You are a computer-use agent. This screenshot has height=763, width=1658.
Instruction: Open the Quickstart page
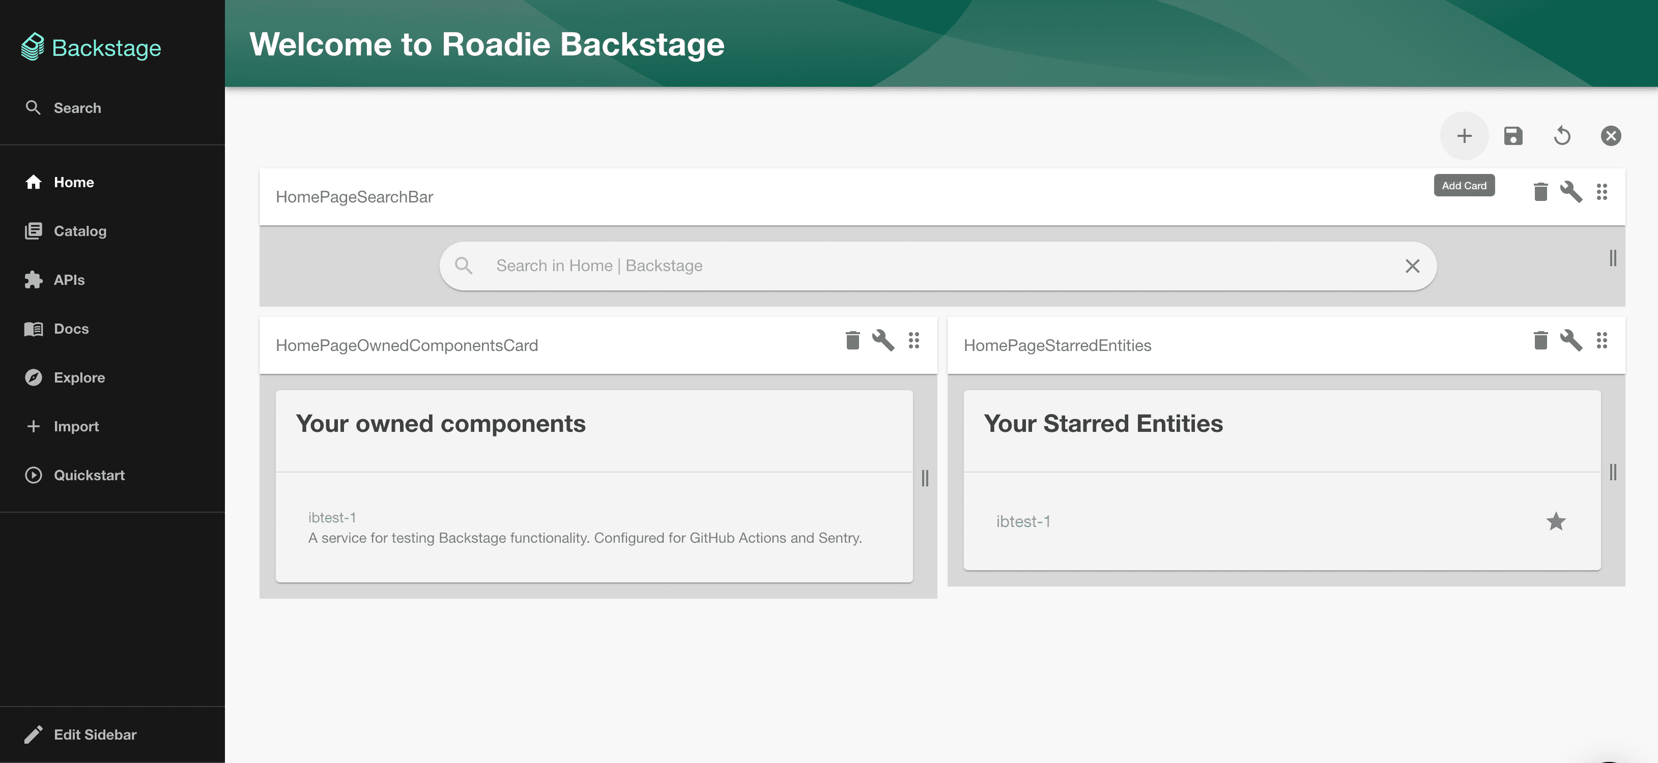[x=112, y=476]
